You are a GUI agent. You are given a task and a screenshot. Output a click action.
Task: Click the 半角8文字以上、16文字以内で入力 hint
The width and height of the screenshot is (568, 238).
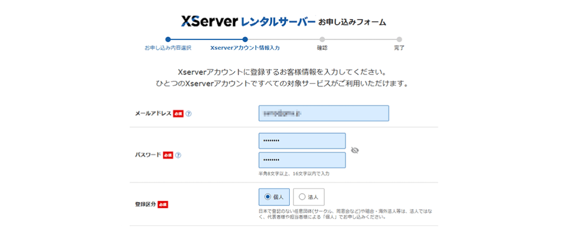coord(294,173)
